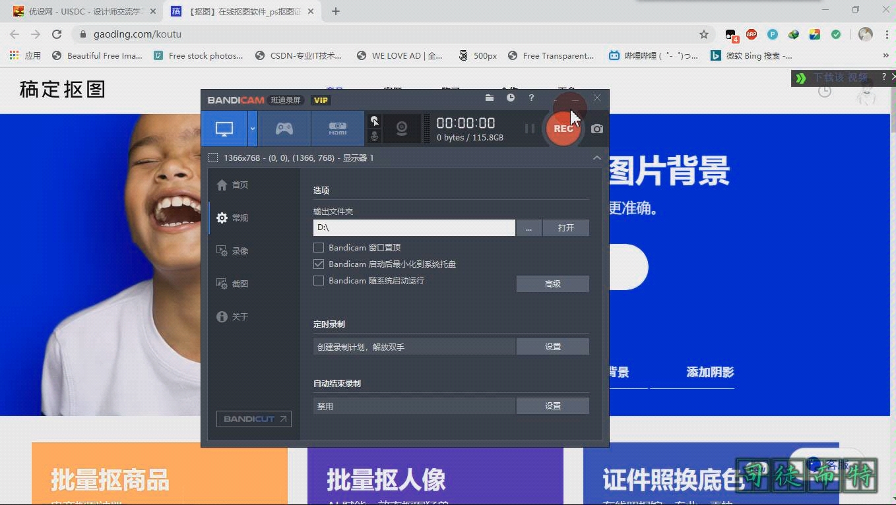Open the AdBlock Plus extension icon
The height and width of the screenshot is (505, 896).
click(752, 34)
